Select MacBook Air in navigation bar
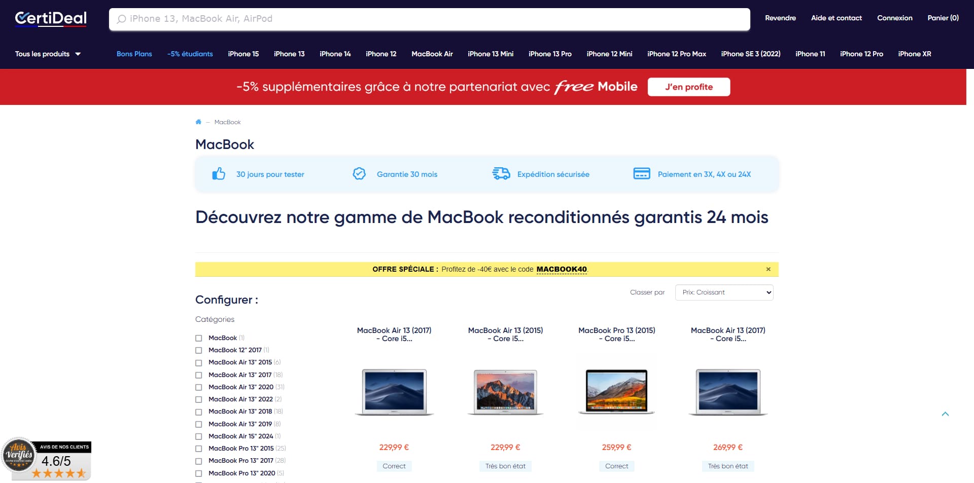Viewport: 974px width, 483px height. [x=432, y=54]
